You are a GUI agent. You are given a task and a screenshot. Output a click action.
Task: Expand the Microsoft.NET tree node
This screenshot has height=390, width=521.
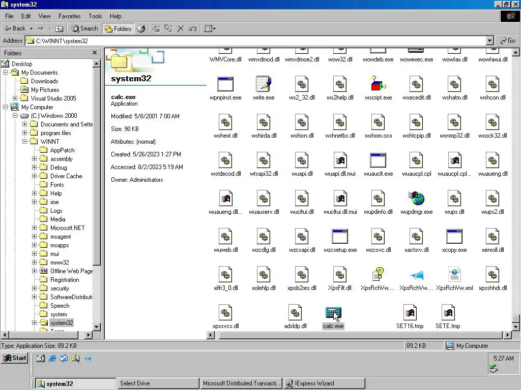point(34,228)
